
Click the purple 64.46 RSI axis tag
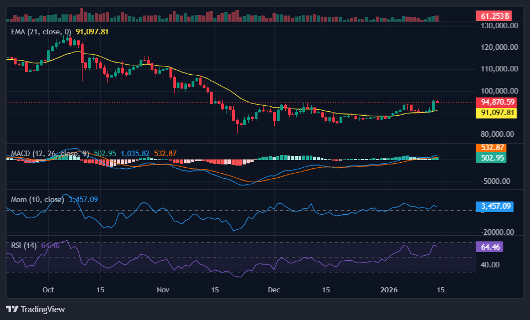(x=489, y=246)
